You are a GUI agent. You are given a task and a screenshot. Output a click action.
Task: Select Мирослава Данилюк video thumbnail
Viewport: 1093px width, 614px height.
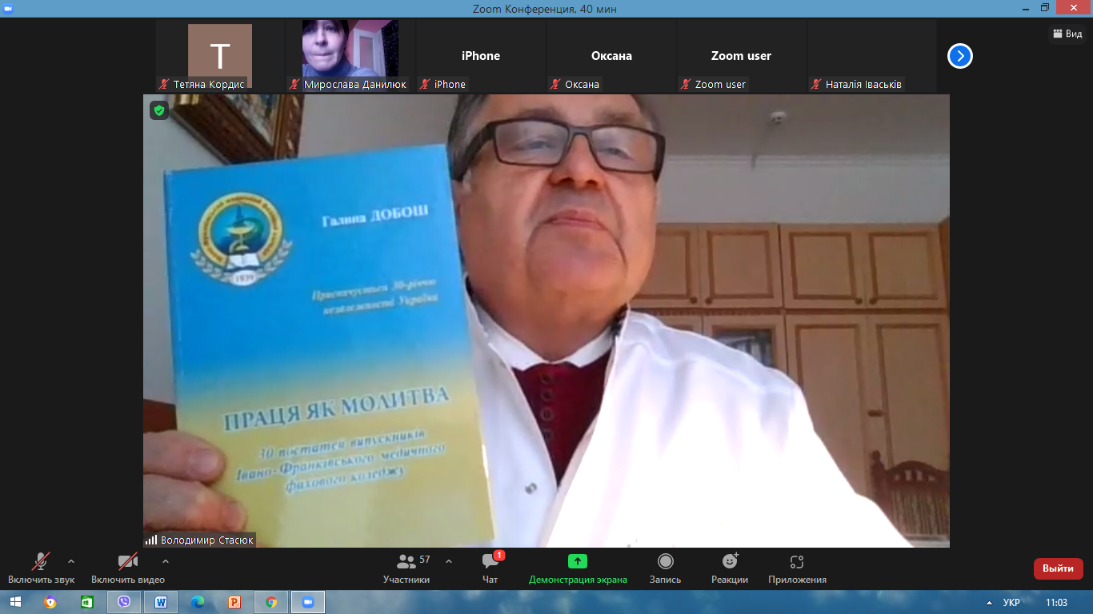click(x=350, y=50)
